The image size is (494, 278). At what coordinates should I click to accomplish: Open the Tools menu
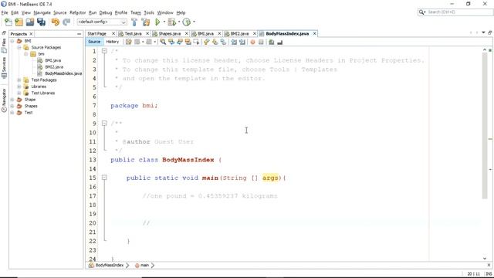[149, 12]
